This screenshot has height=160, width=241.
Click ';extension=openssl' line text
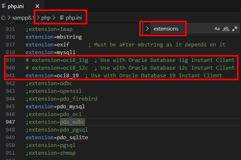[x=54, y=91]
